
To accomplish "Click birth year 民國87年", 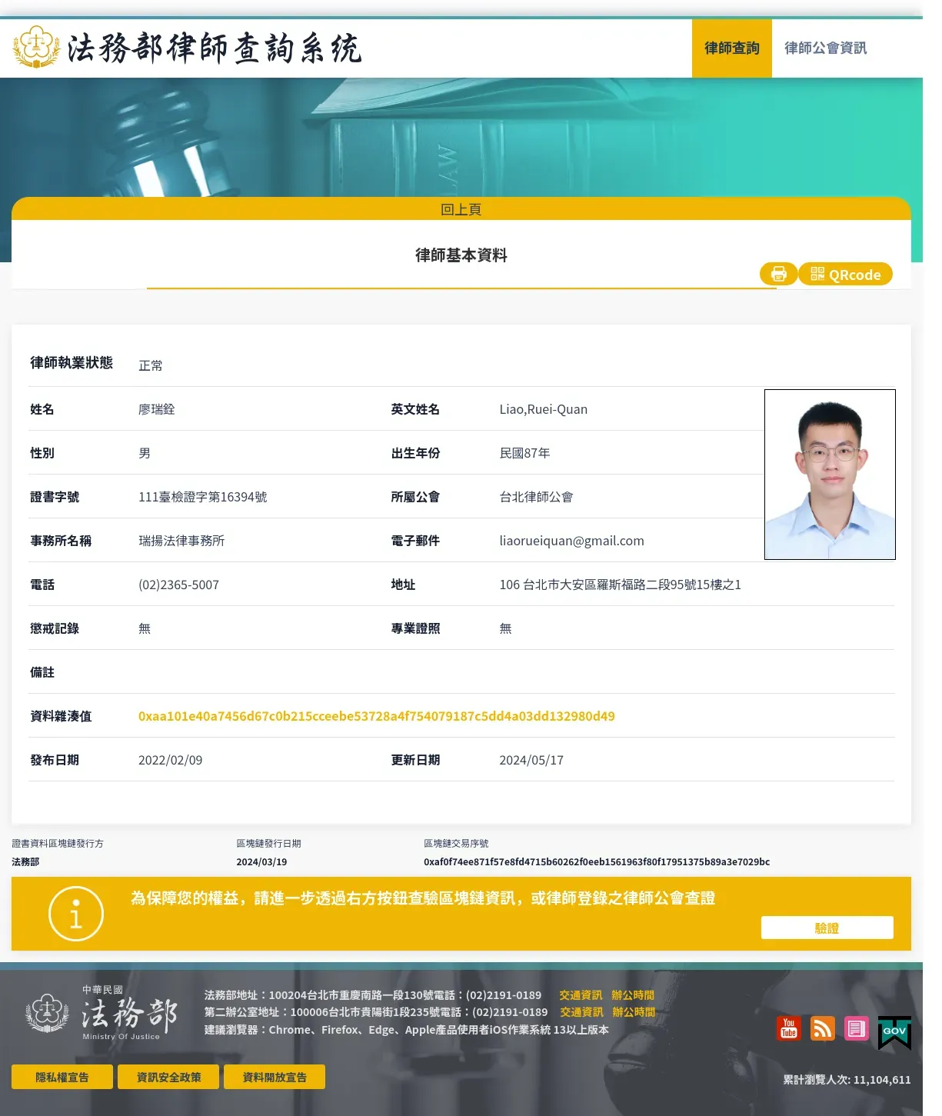I will 524,453.
